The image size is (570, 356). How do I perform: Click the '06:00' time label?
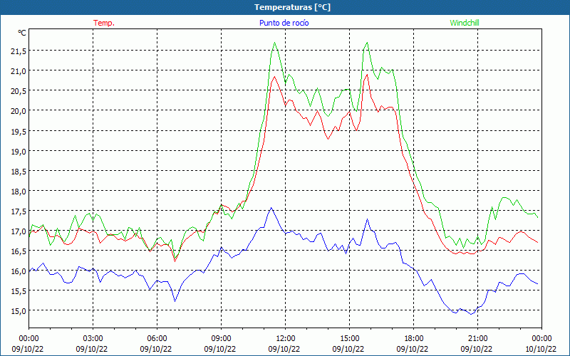coord(157,339)
